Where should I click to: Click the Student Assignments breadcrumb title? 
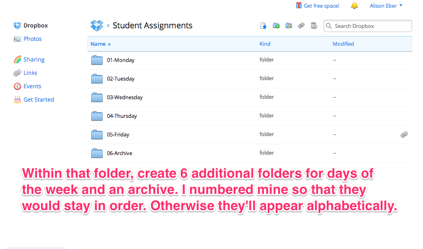point(152,25)
